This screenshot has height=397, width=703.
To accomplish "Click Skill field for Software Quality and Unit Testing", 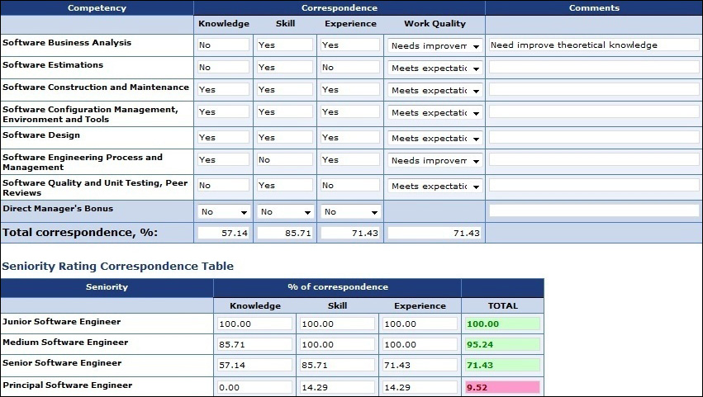I will tap(285, 185).
